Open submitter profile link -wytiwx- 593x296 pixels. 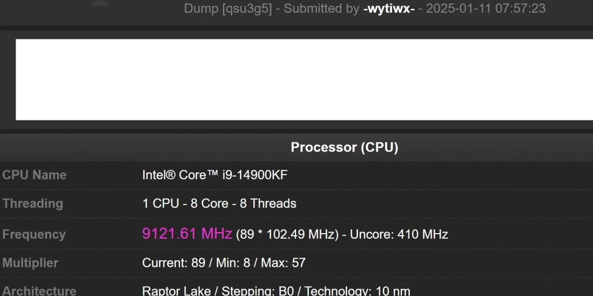click(389, 8)
